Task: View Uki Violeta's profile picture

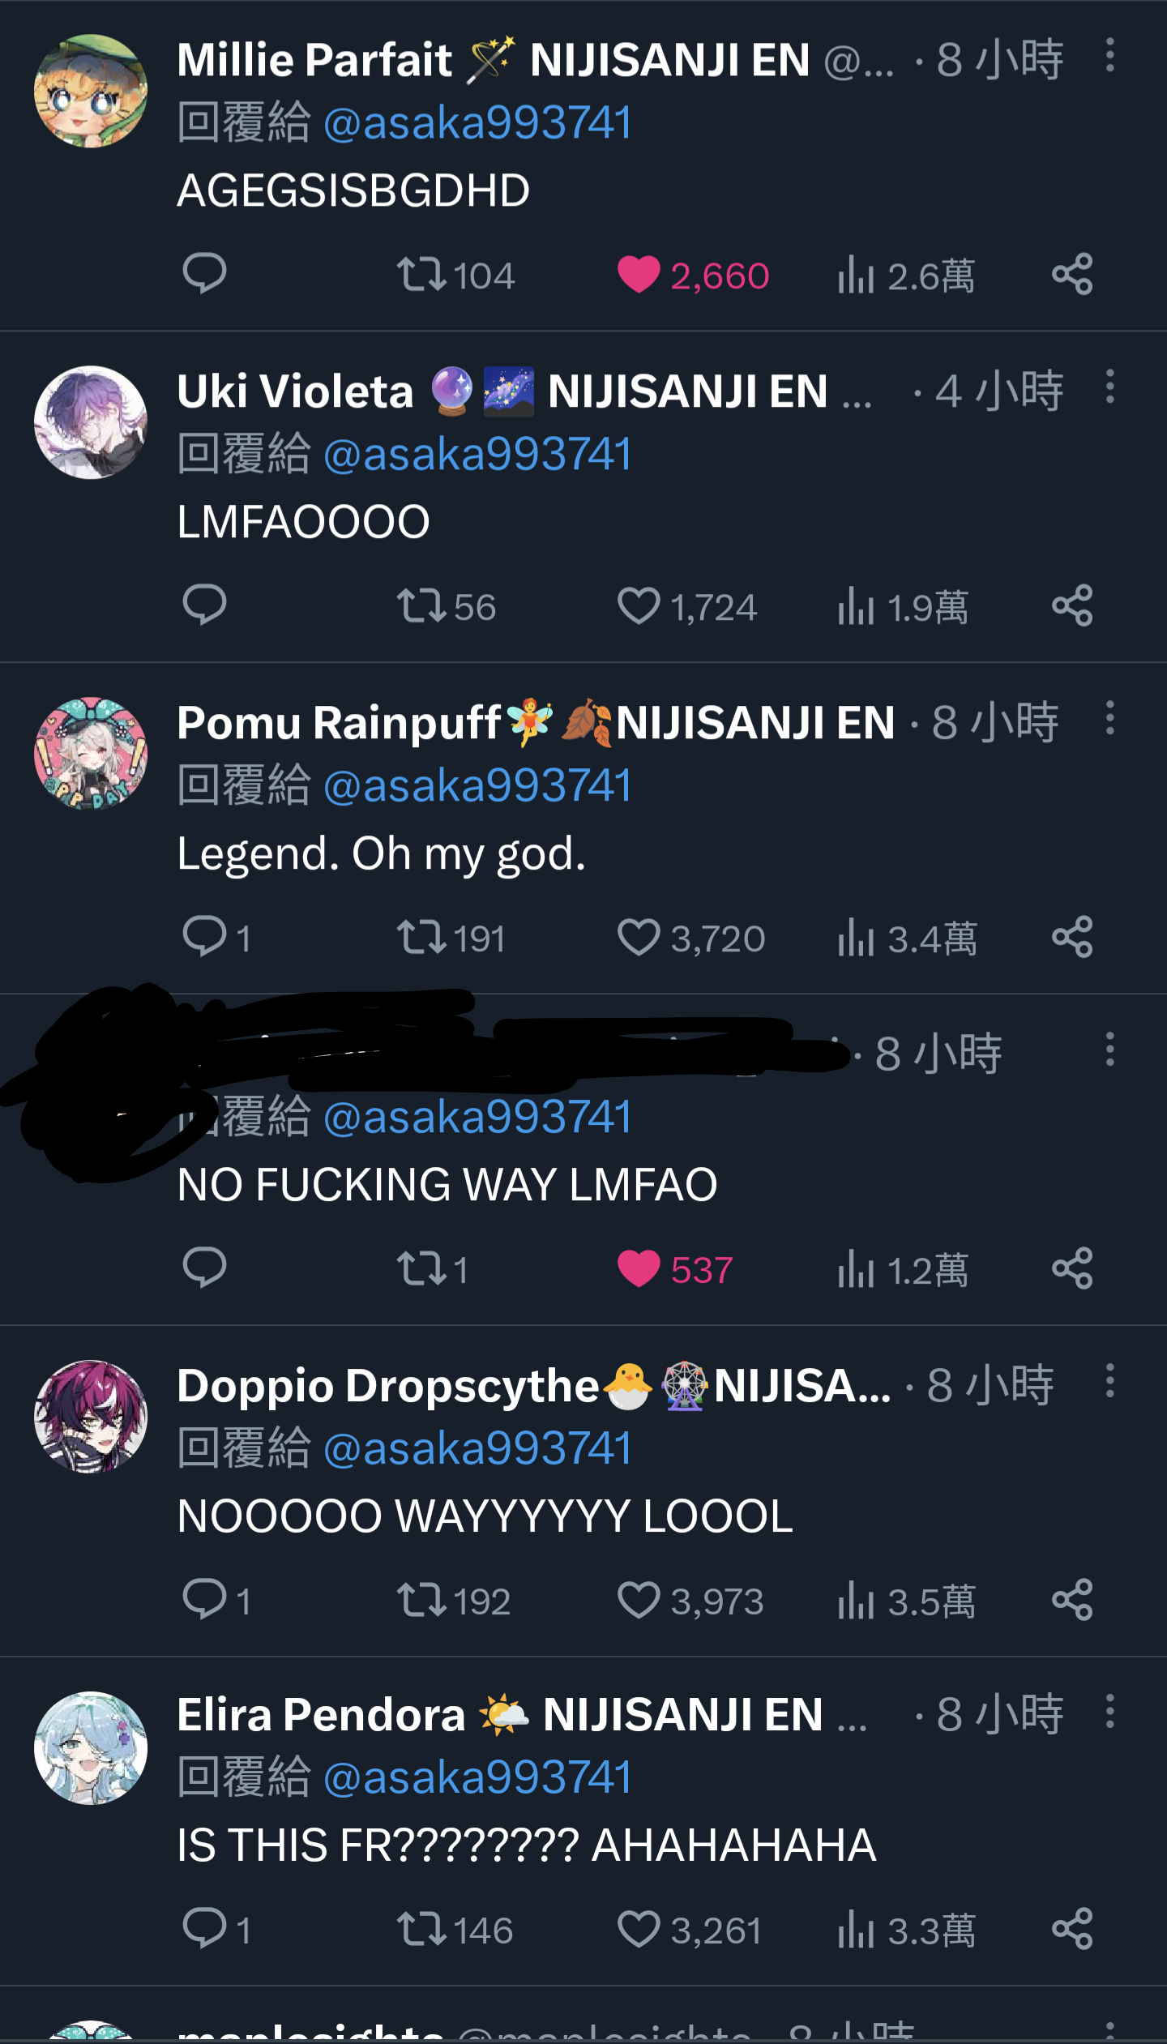Action: [91, 422]
